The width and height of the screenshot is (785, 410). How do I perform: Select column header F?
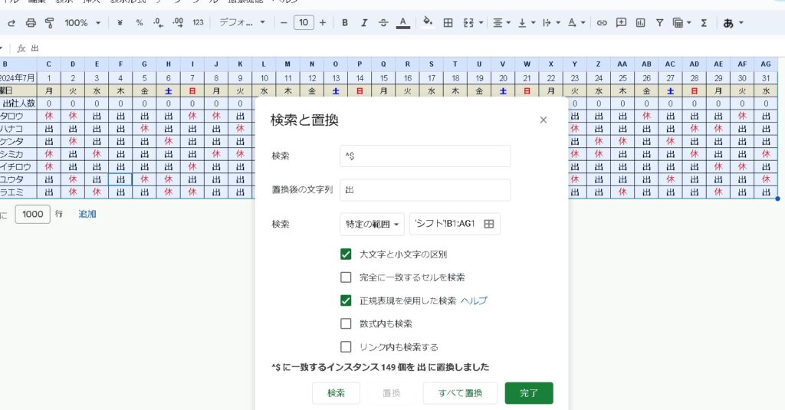[x=120, y=64]
